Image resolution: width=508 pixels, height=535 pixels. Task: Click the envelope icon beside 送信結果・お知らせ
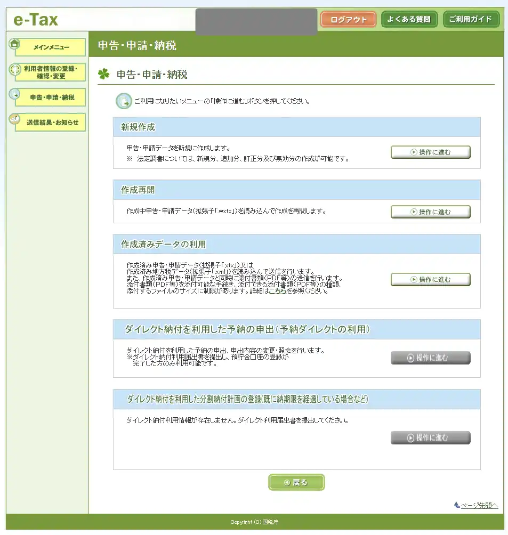14,118
